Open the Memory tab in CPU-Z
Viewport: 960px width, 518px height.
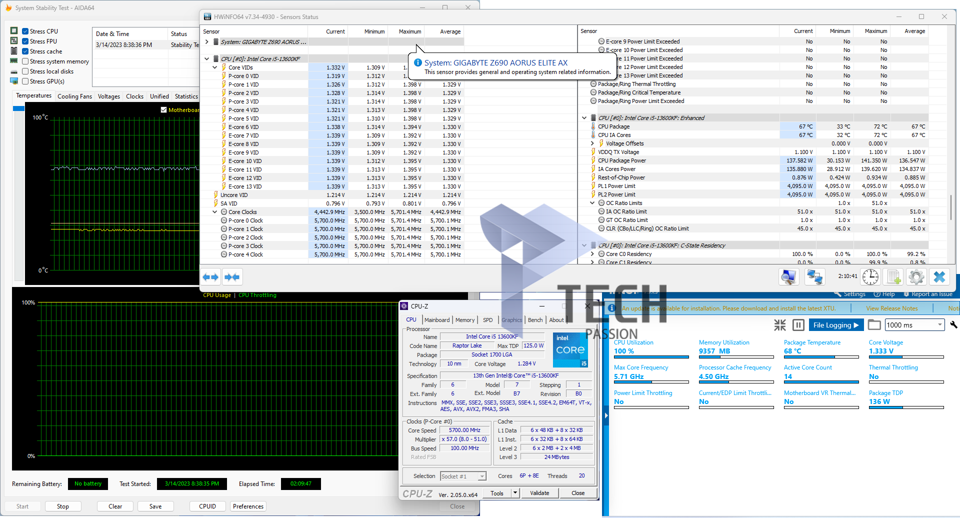(x=464, y=320)
